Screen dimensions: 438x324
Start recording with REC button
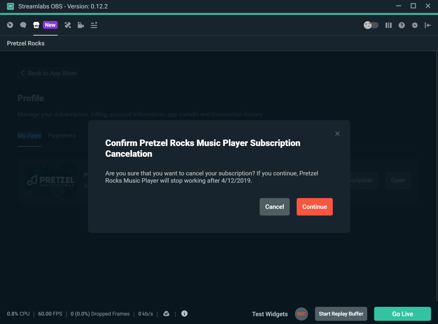[x=301, y=314]
